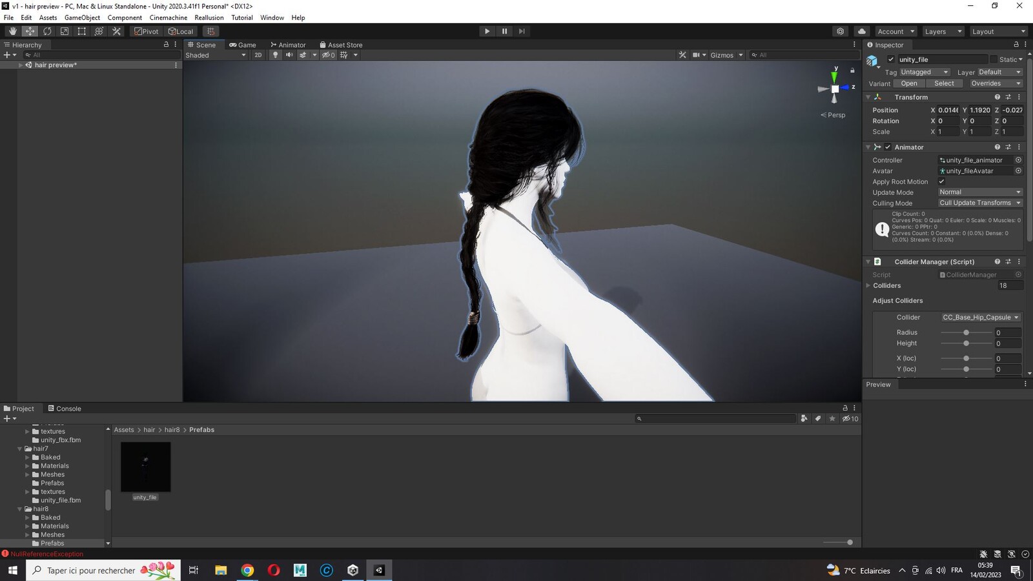The image size is (1033, 581).
Task: Open the Culling Mode dropdown
Action: 980,203
